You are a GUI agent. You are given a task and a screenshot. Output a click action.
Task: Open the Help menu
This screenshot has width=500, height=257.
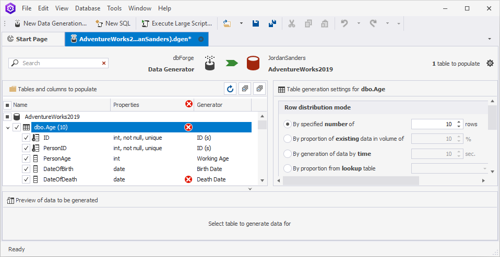164,8
